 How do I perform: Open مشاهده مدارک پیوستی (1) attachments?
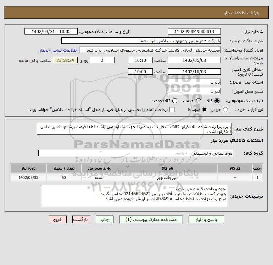pyautogui.click(x=151, y=219)
